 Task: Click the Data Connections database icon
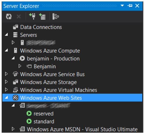16,27
